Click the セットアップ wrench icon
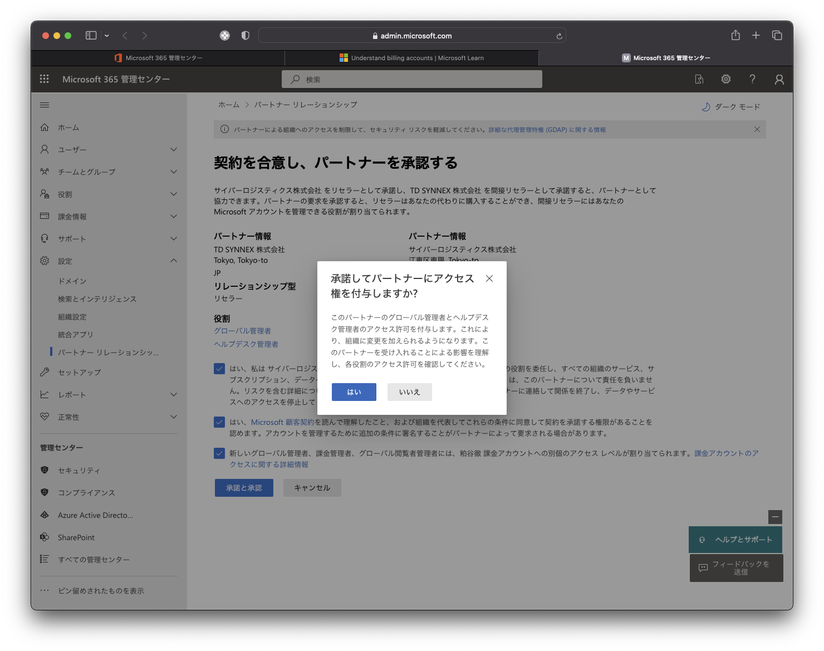824x651 pixels. click(45, 372)
